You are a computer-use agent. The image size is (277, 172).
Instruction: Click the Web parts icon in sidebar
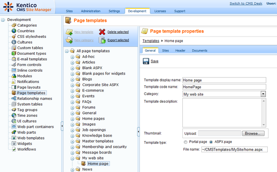tap(14, 133)
